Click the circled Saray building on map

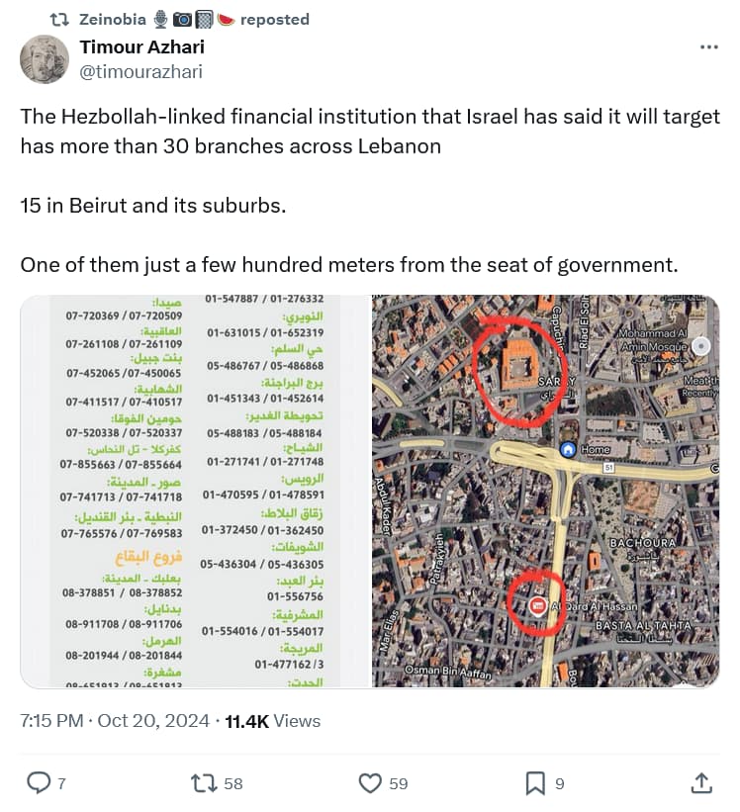tap(519, 368)
